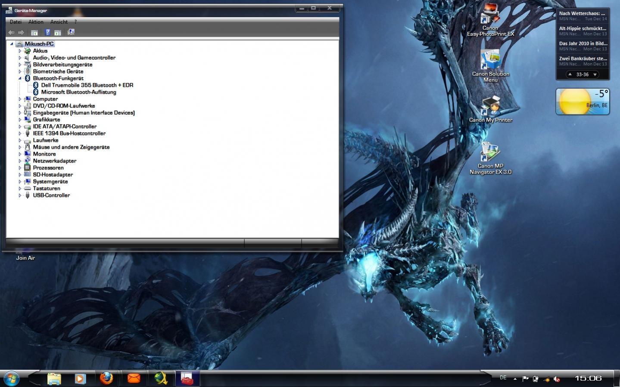Click the DE language indicator
Screen dimensions: 620x387
click(503, 378)
